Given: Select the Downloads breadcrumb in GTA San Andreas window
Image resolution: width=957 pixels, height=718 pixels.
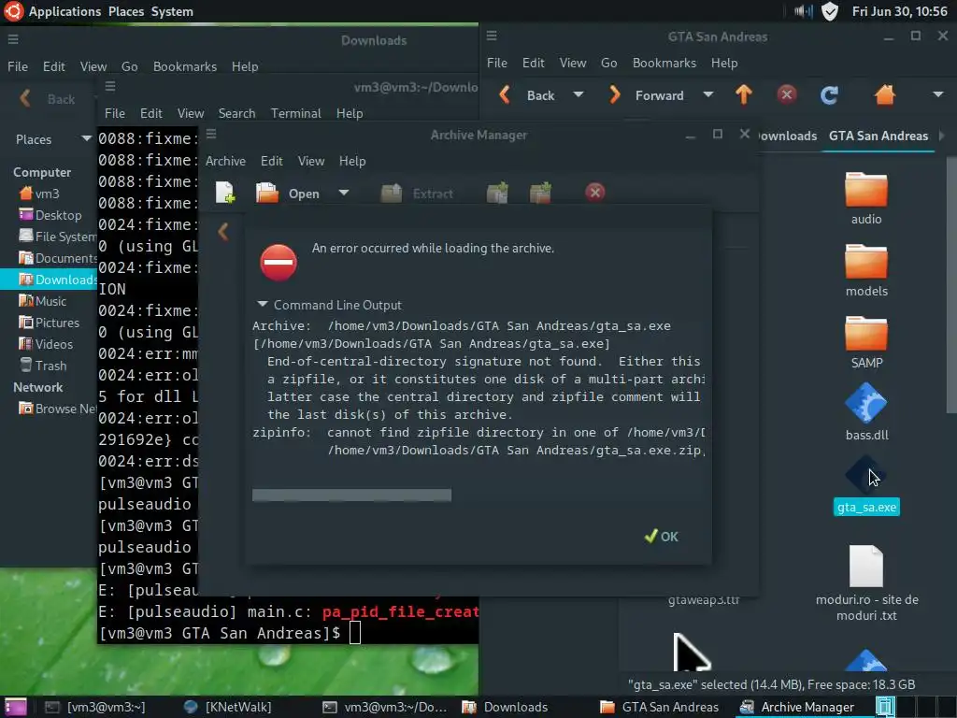Looking at the screenshot, I should pos(787,136).
